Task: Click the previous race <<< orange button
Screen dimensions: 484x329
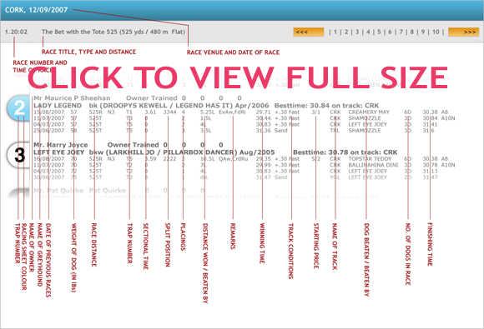Action: point(309,32)
